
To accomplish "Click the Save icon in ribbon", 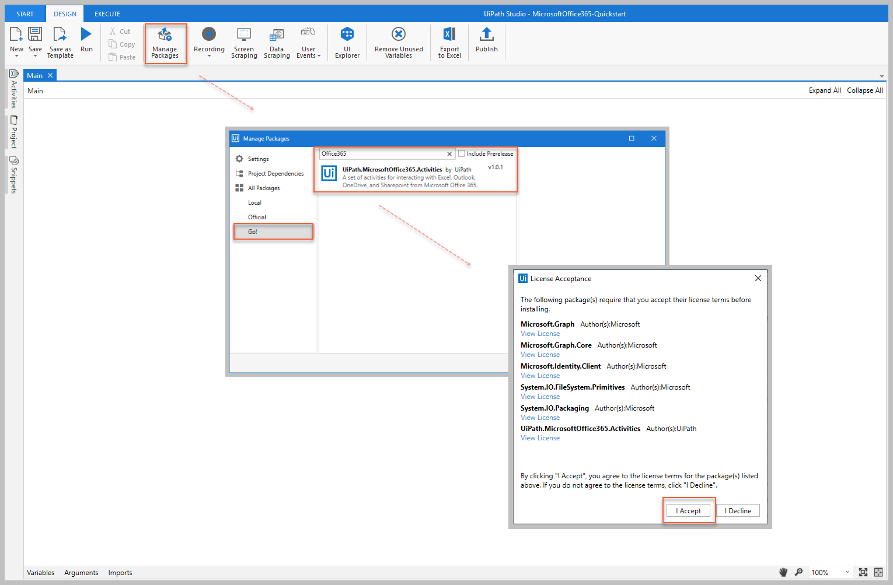I will coord(35,34).
